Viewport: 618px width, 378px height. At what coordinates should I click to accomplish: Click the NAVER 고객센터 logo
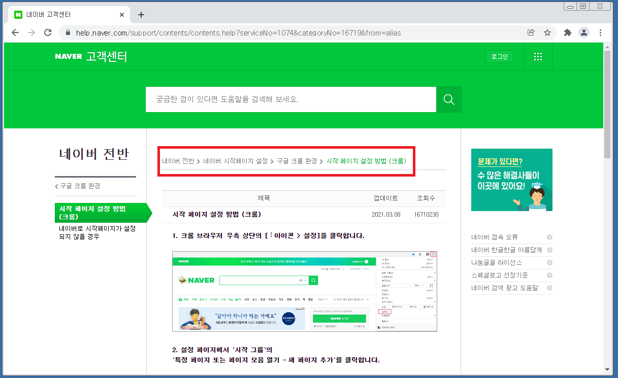tap(91, 56)
